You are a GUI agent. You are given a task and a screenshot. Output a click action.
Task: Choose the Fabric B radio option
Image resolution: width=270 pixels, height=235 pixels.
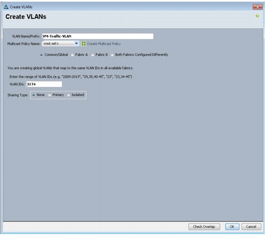click(x=93, y=55)
